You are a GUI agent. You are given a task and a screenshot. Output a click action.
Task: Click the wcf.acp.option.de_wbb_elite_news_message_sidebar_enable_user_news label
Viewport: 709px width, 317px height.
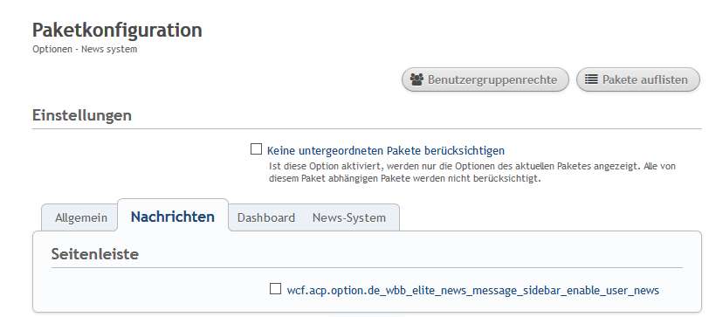point(473,290)
